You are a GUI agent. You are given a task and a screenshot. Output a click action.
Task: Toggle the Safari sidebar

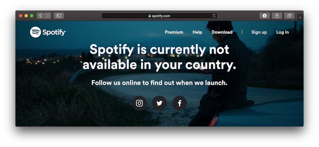[59, 16]
